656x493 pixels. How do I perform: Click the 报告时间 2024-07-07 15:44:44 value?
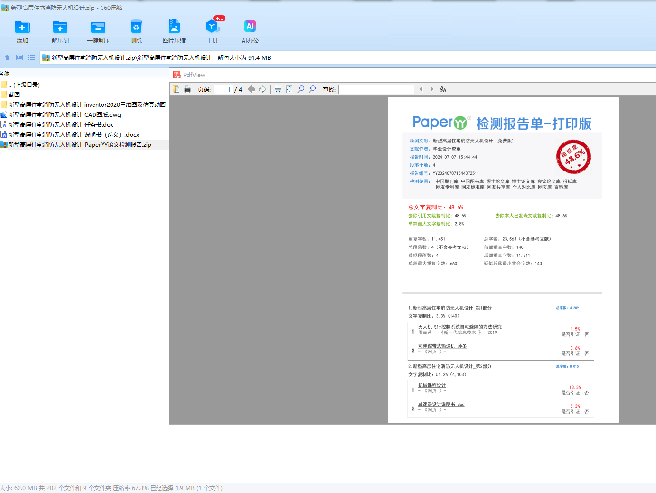click(455, 157)
